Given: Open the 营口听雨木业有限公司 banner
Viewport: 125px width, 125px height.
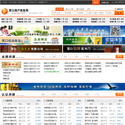Looking at the screenshot, I should (31, 49).
